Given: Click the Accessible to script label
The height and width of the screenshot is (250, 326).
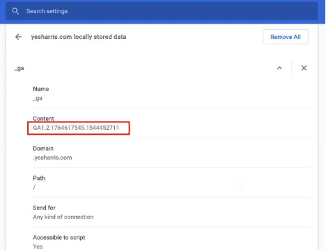Looking at the screenshot, I should 59,237.
